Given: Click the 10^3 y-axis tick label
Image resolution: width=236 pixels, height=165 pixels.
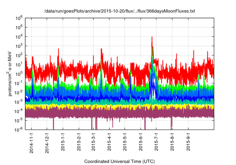Looking at the screenshot, I should (19, 46).
